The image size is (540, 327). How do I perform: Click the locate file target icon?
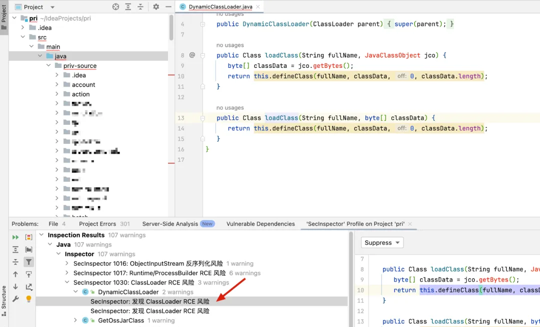[115, 7]
